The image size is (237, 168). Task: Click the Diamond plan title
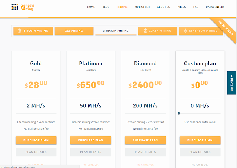[145, 63]
